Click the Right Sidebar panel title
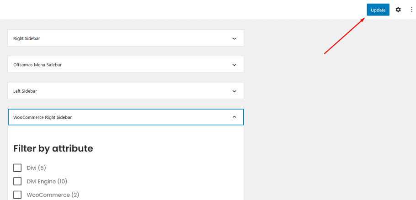The image size is (416, 200). (x=27, y=38)
